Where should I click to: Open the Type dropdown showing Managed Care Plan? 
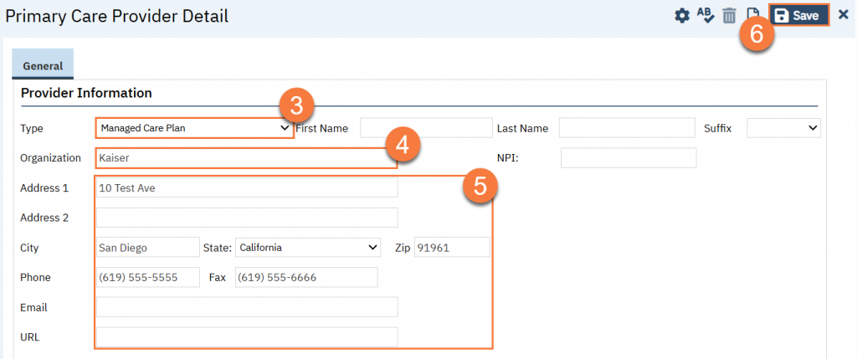point(194,128)
